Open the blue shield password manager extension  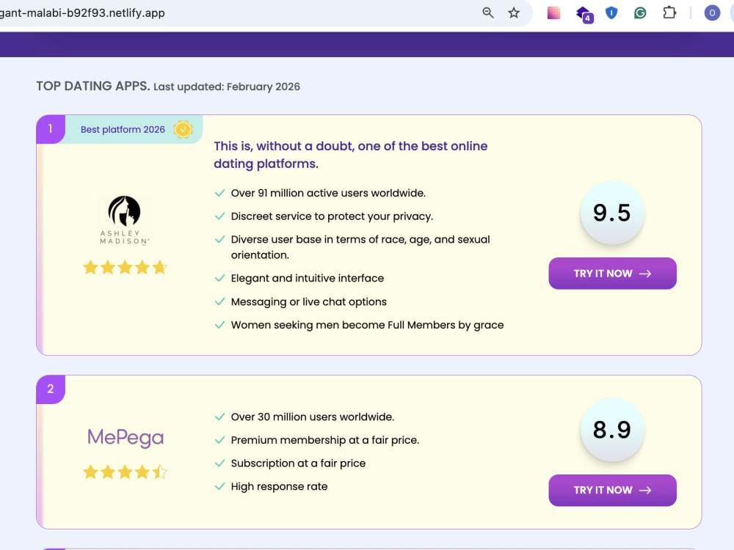coord(611,13)
